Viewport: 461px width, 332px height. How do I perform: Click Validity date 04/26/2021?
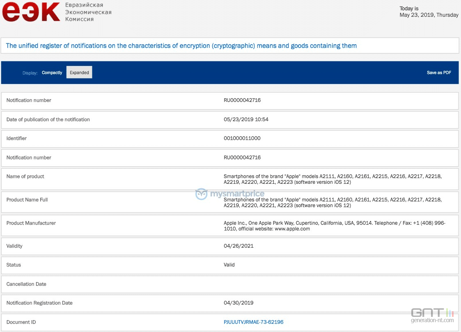point(239,246)
